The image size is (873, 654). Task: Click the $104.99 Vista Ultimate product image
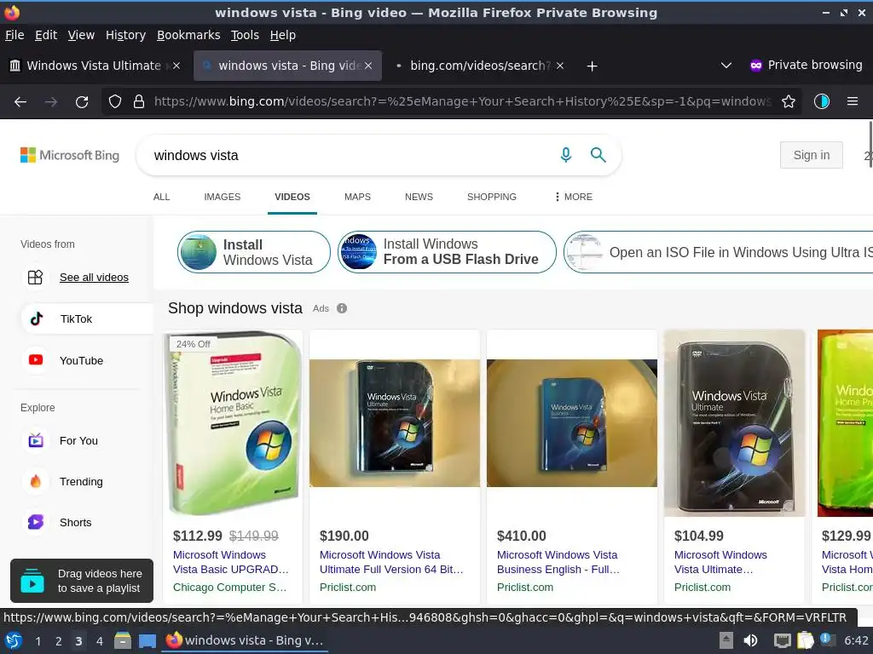point(734,423)
